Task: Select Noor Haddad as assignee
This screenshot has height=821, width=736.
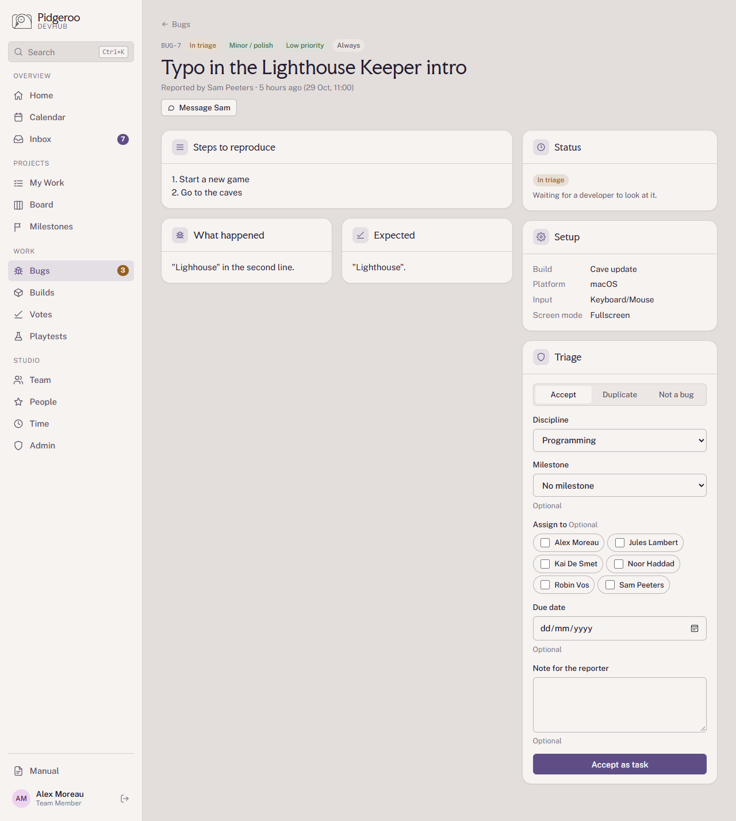Action: pos(619,564)
